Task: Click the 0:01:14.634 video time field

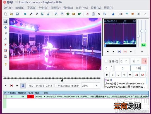Action: tap(40, 86)
